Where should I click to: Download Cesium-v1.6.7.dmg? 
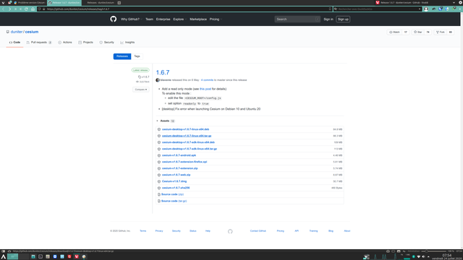pyautogui.click(x=174, y=181)
